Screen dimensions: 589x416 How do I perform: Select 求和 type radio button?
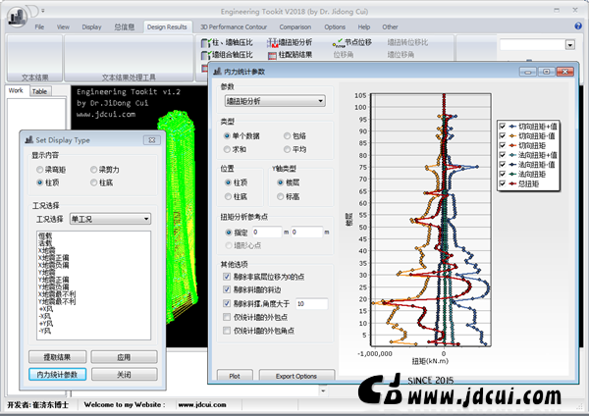coord(227,149)
